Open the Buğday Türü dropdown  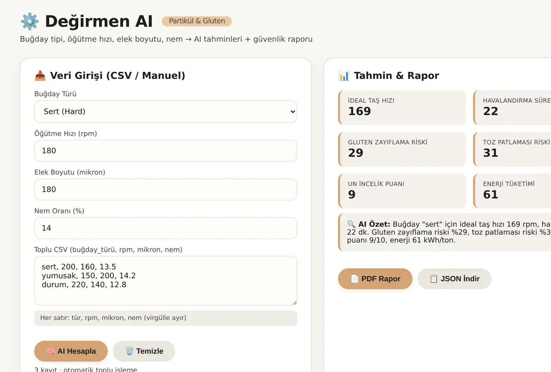tap(166, 111)
